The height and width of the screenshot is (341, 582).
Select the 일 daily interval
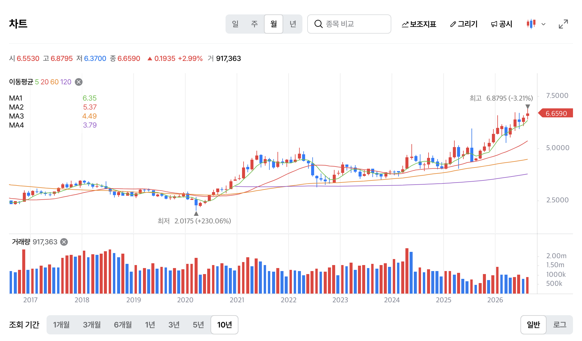[x=235, y=24]
